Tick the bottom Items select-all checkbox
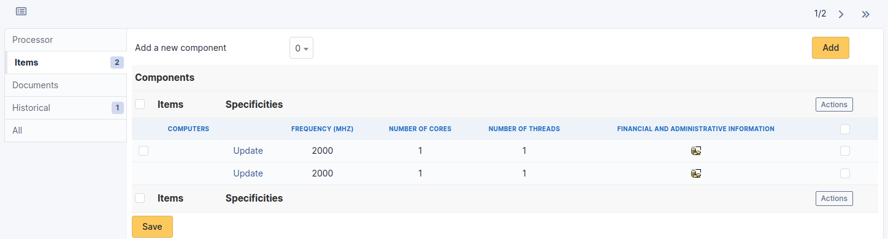Viewport: 888px width, 239px height. [140, 198]
